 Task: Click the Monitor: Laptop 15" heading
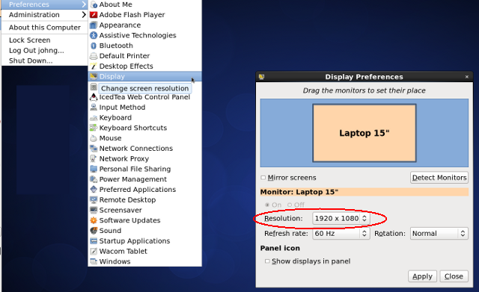(299, 192)
